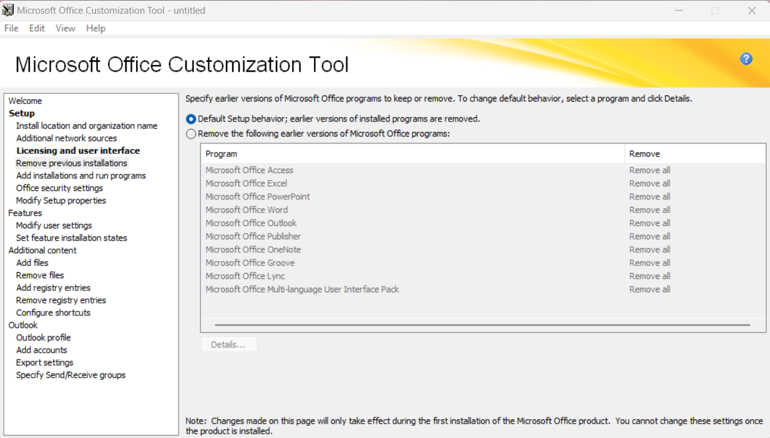The height and width of the screenshot is (438, 770).
Task: Click the blue help question mark icon
Action: click(746, 59)
